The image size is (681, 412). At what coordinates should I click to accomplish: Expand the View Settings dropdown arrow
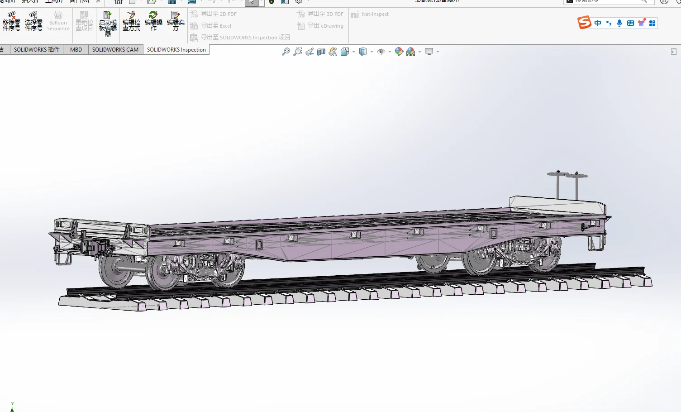point(438,52)
